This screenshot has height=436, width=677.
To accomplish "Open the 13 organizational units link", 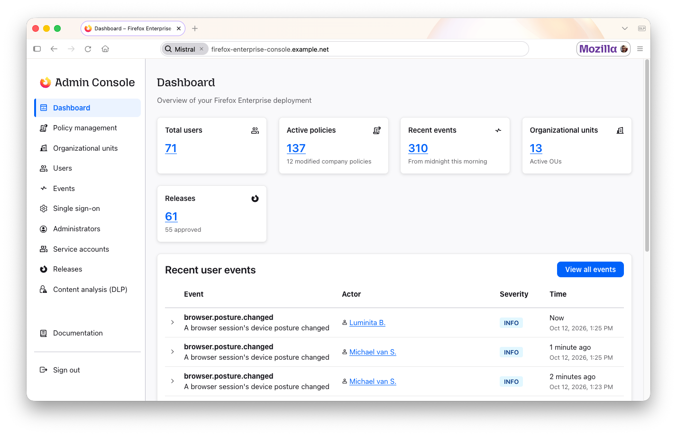I will 536,148.
